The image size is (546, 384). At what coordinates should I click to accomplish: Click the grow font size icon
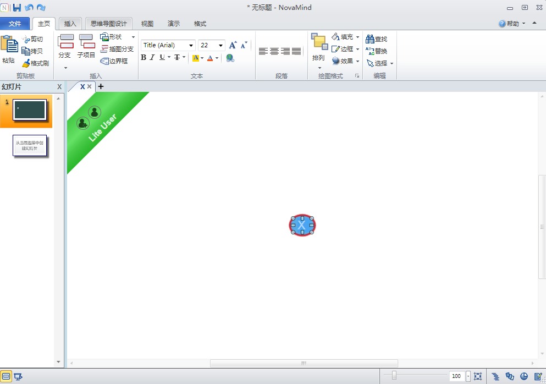(233, 45)
